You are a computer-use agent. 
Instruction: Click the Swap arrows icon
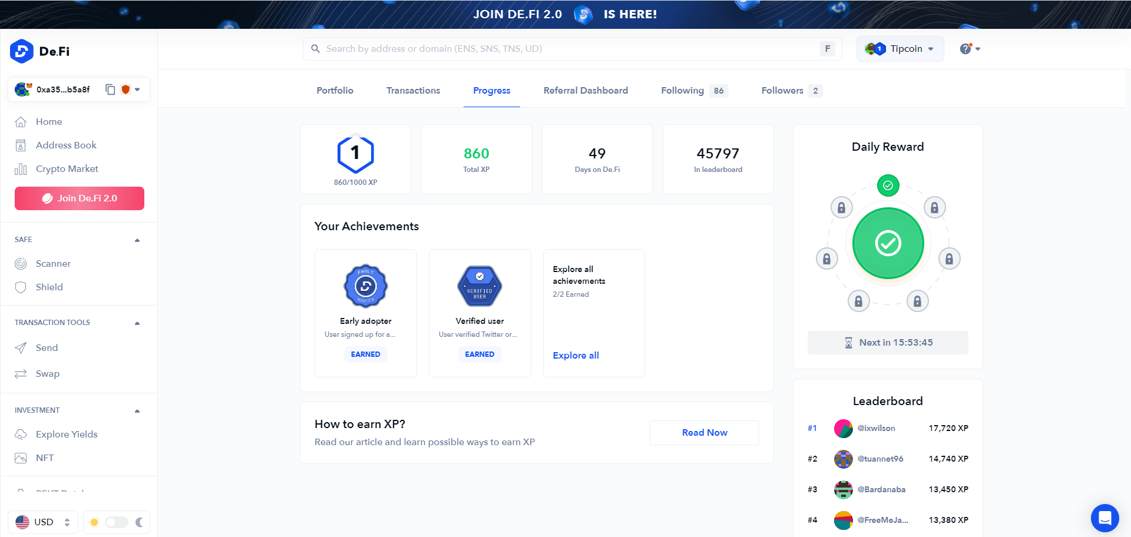click(21, 374)
